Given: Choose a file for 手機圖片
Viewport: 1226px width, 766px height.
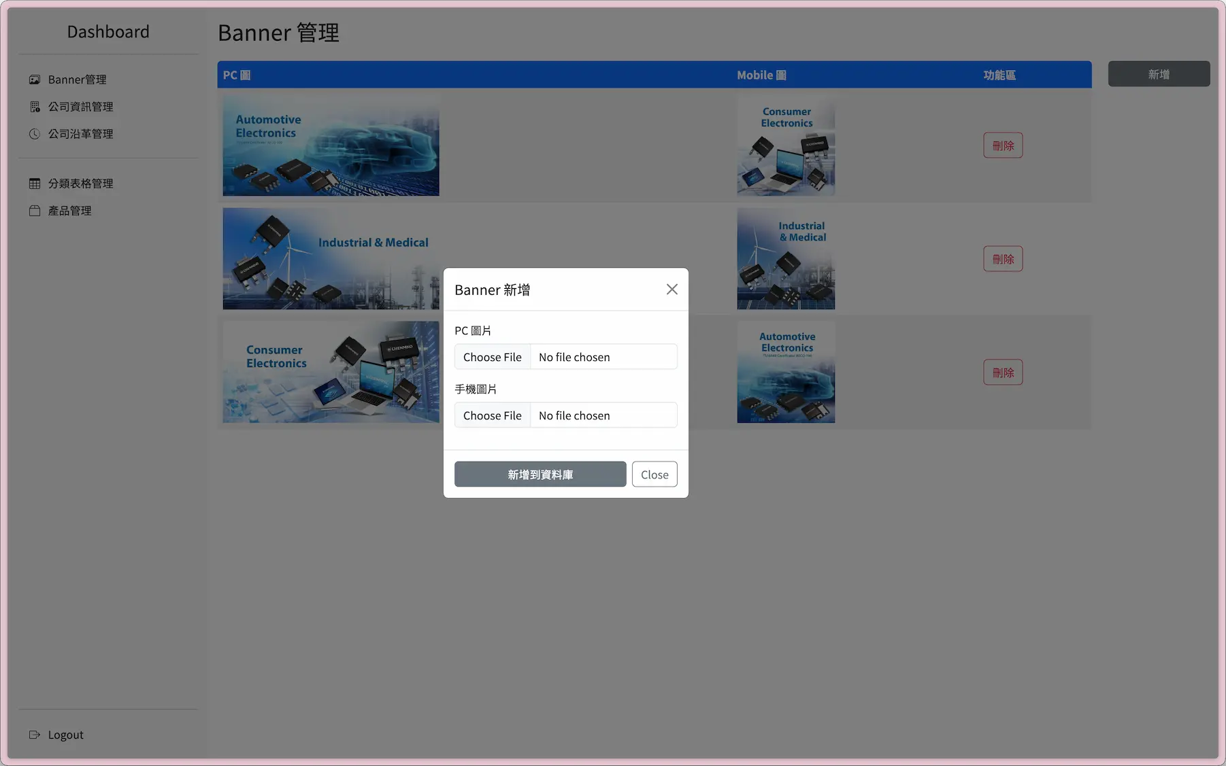Looking at the screenshot, I should point(492,415).
